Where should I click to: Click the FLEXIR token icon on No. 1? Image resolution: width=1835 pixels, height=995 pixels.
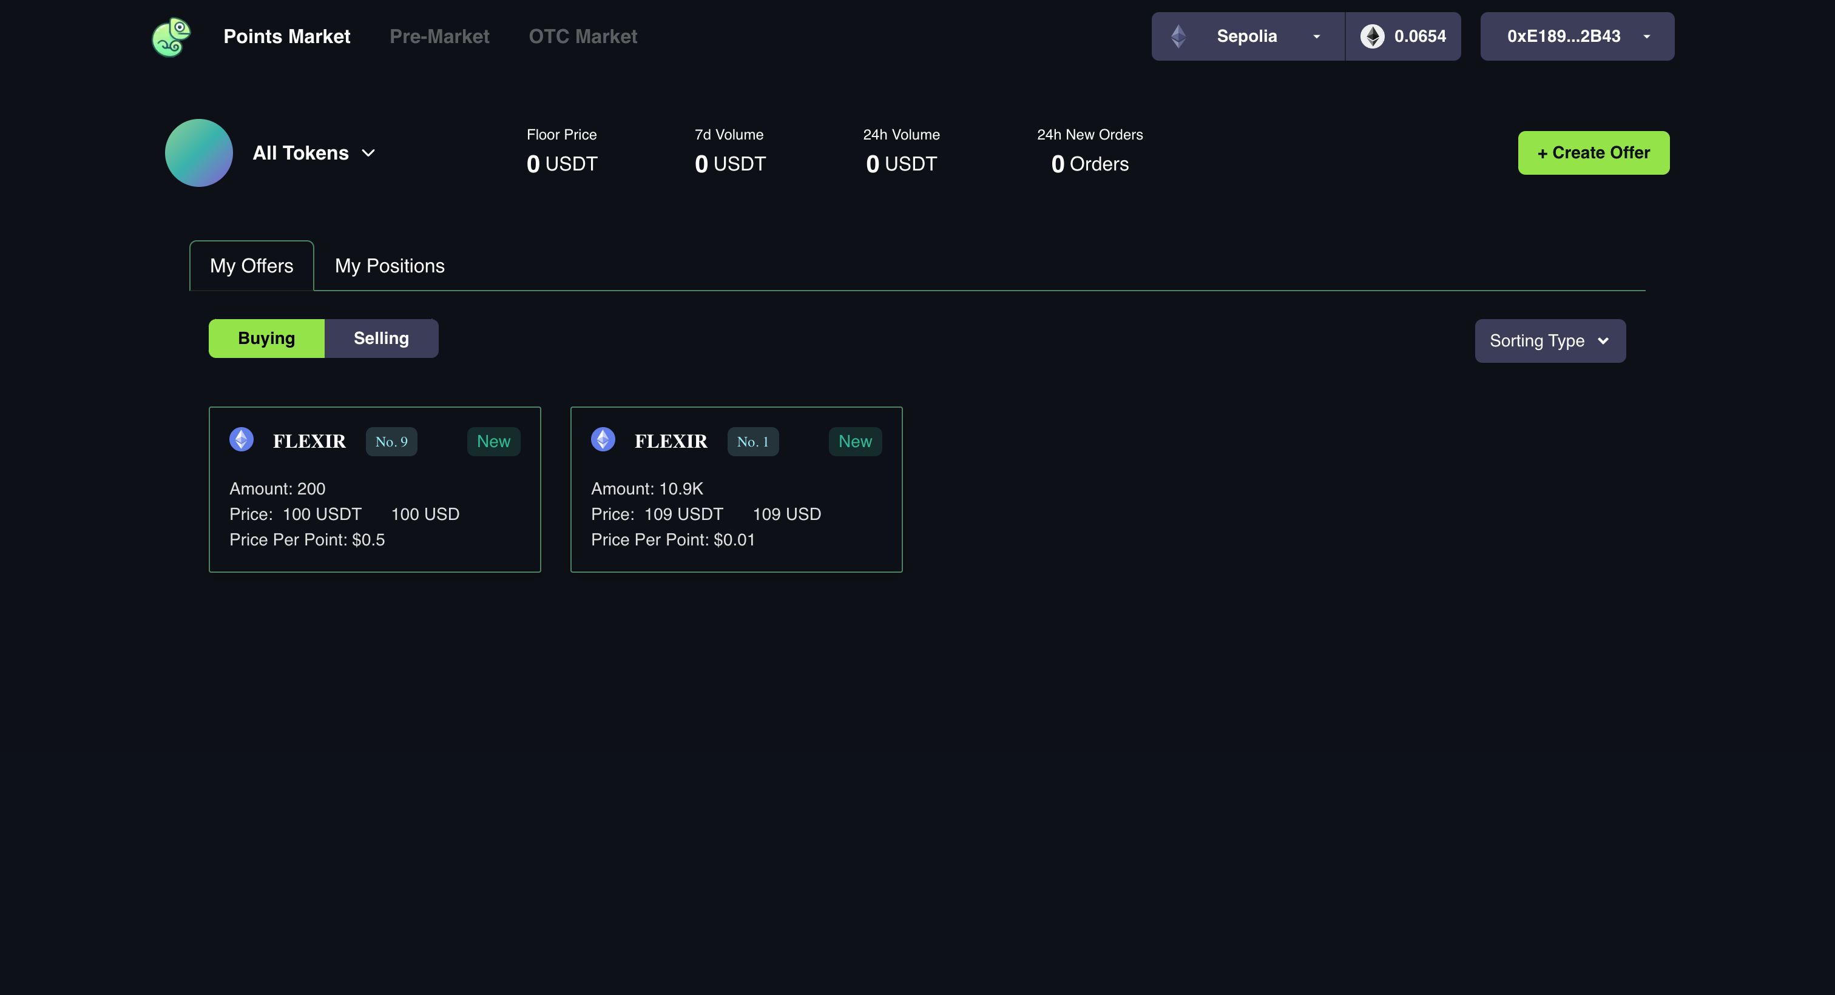[x=603, y=440]
